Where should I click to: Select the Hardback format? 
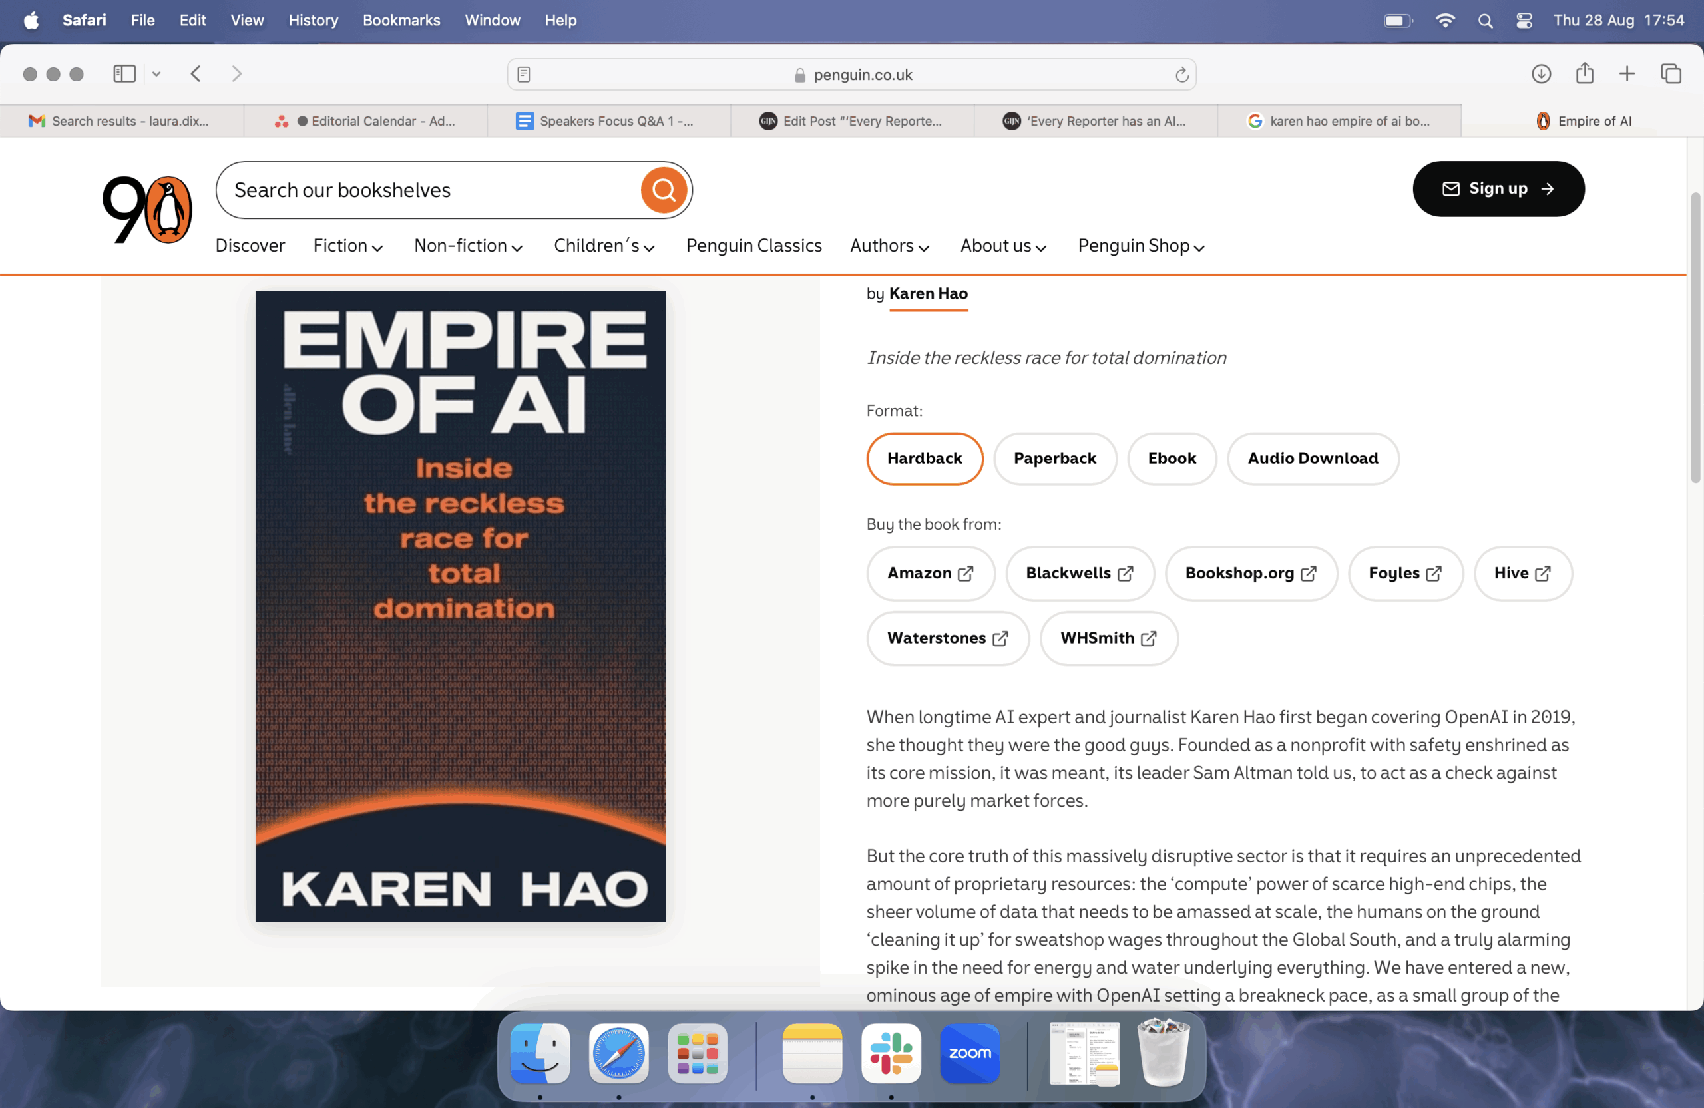point(925,458)
